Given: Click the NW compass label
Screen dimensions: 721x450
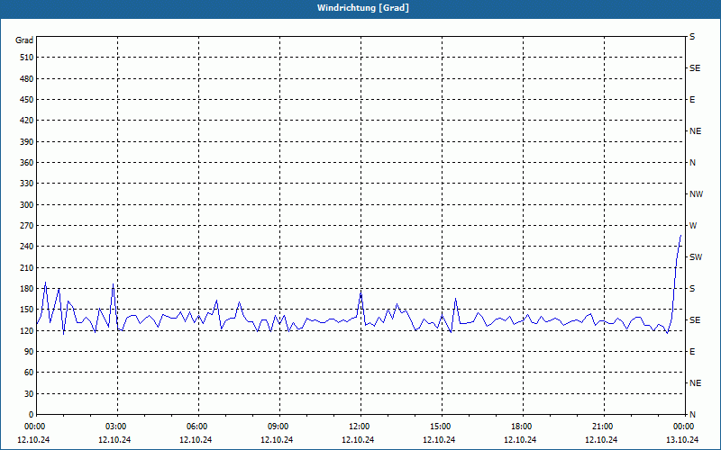Looking at the screenshot, I should [x=696, y=194].
